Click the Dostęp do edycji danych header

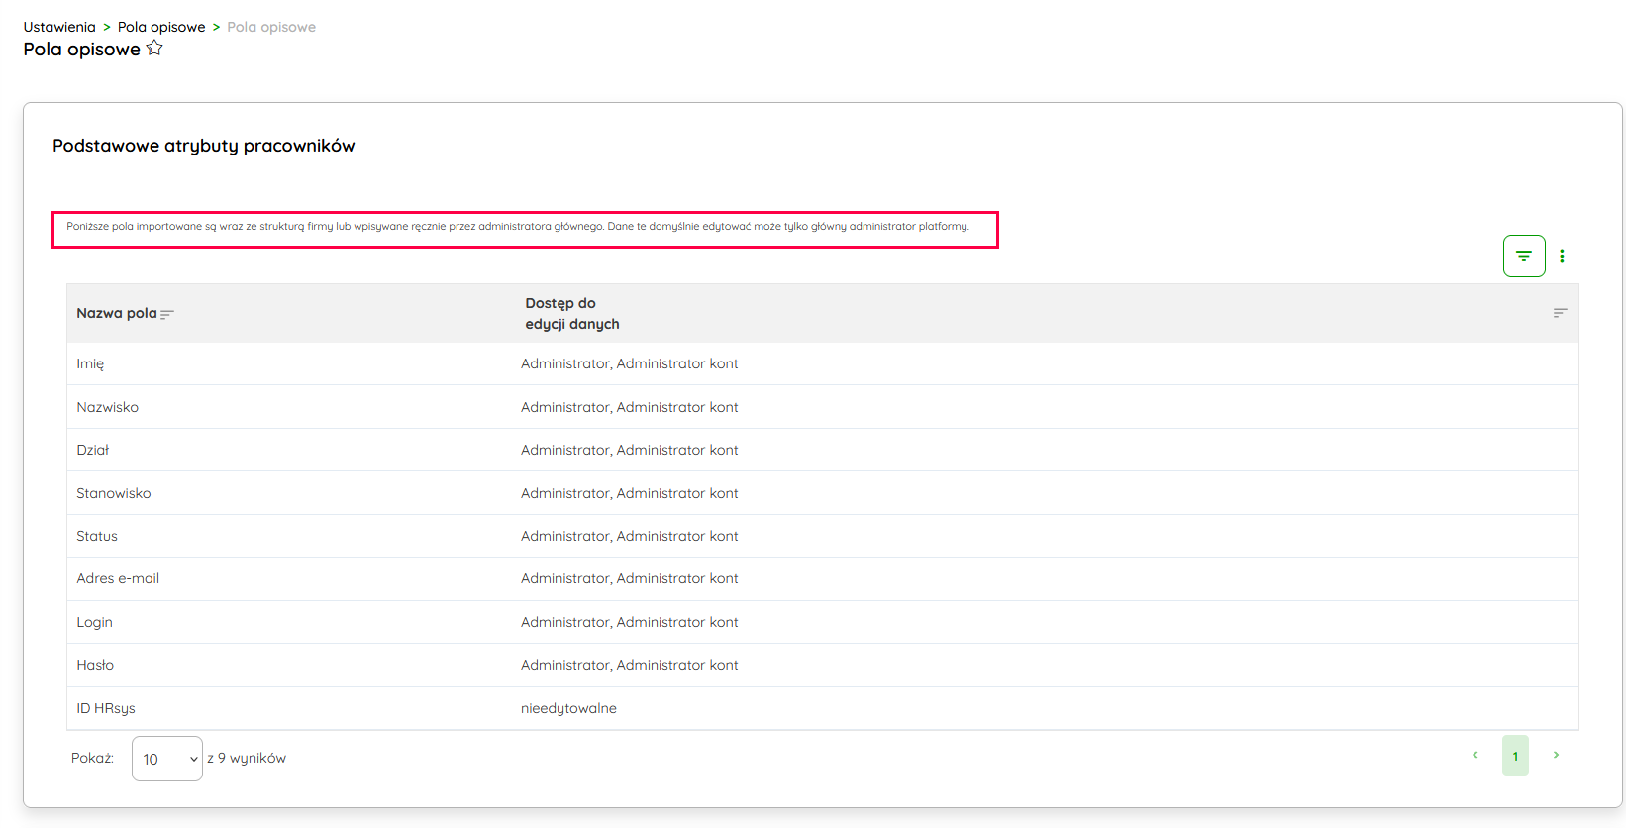click(572, 314)
